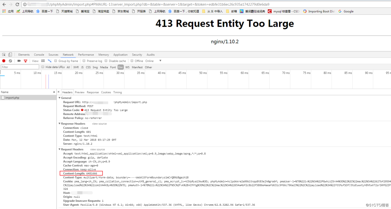Show the Response tab of the request
Image resolution: width=391 pixels, height=209 pixels.
click(93, 92)
